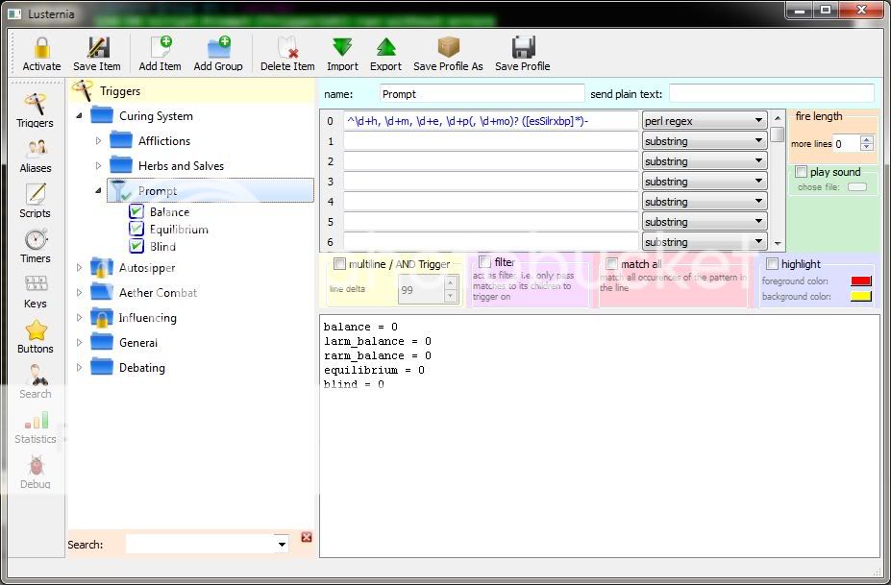Click the line delta spinner field
Image resolution: width=891 pixels, height=585 pixels.
[428, 290]
